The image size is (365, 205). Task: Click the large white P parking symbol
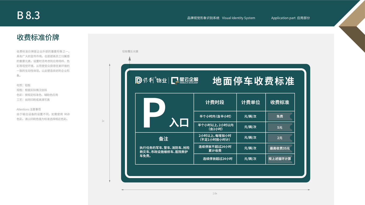click(154, 113)
